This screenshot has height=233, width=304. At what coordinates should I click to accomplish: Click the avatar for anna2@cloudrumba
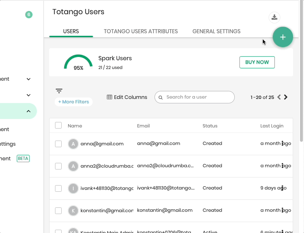pos(73,166)
